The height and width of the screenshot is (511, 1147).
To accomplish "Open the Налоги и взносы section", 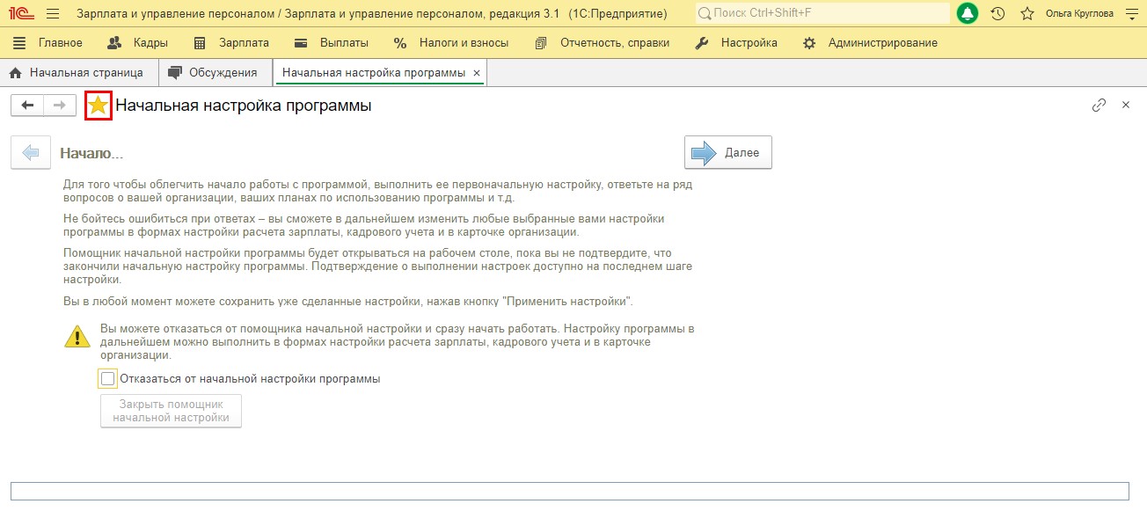I will (x=451, y=43).
